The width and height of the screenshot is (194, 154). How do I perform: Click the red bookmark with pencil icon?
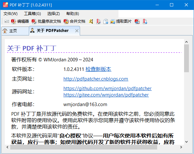(98, 21)
